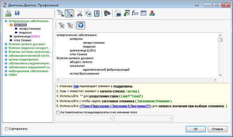
Task: Open search with the binoculars icon
Action: pyautogui.click(x=107, y=14)
